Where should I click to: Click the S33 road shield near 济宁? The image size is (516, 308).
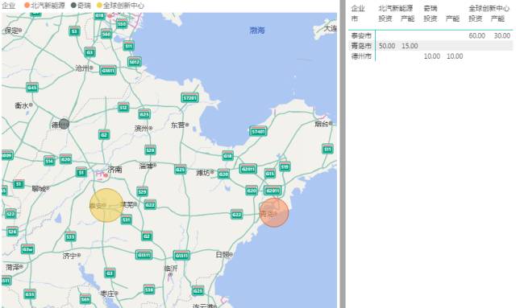70,236
